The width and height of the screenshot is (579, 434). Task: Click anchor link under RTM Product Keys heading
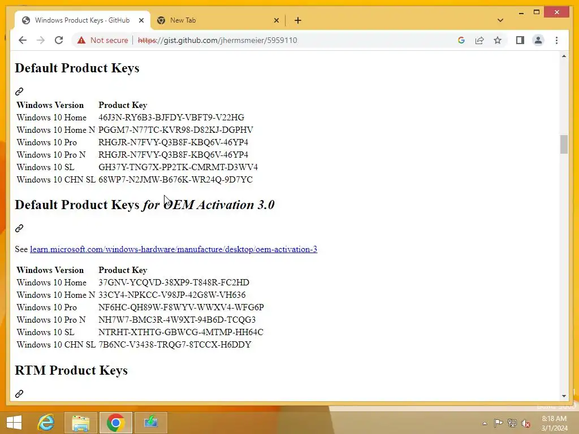(19, 394)
